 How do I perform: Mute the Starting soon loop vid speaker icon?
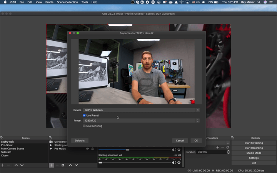[174, 163]
